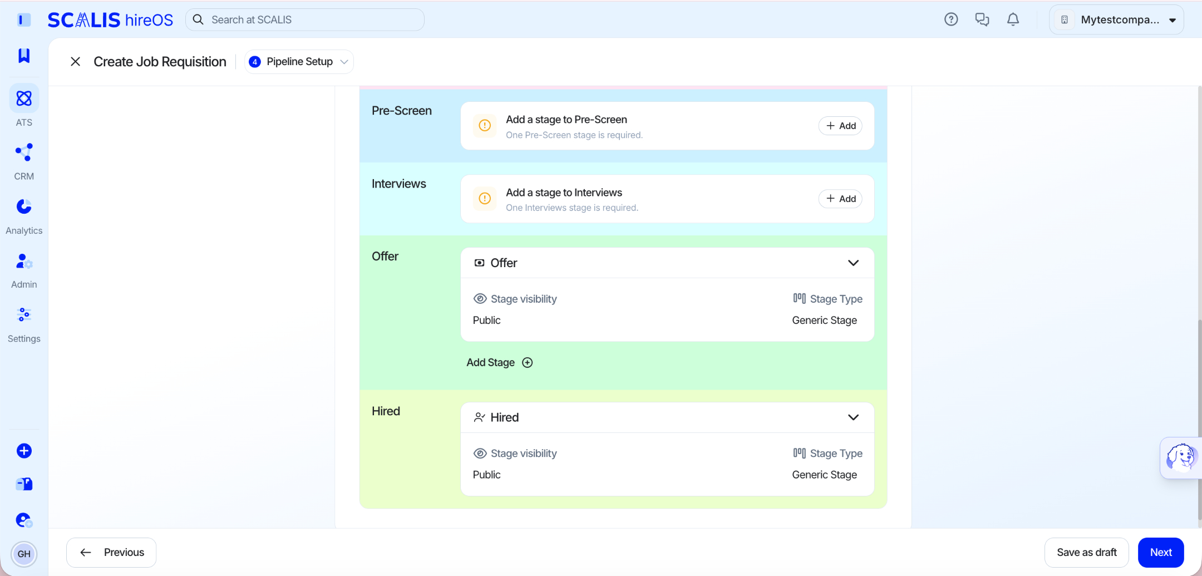This screenshot has width=1202, height=576.
Task: Click 'Generic Stage' in the Hired card
Action: [825, 475]
